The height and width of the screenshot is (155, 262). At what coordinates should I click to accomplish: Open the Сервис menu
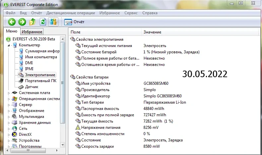coord(131,13)
